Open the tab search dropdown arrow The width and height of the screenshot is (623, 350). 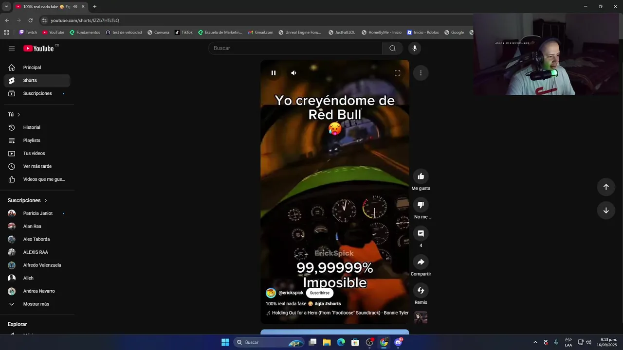click(x=6, y=6)
